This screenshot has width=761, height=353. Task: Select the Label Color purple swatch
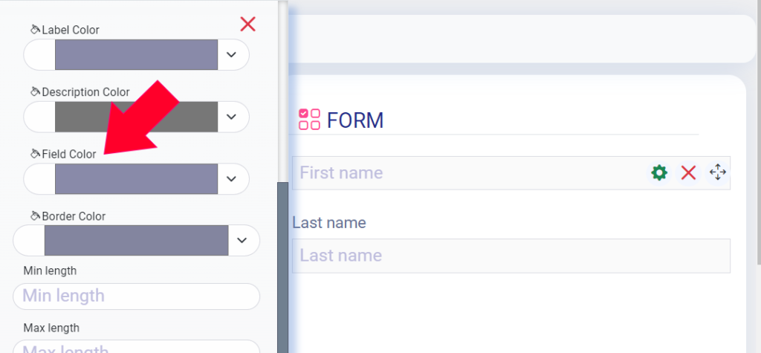pos(137,54)
